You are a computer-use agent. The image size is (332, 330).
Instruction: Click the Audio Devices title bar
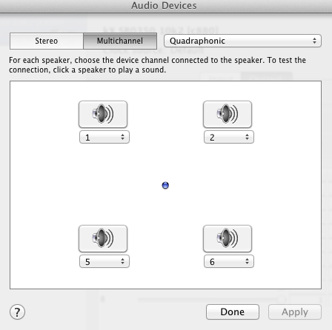click(x=164, y=6)
